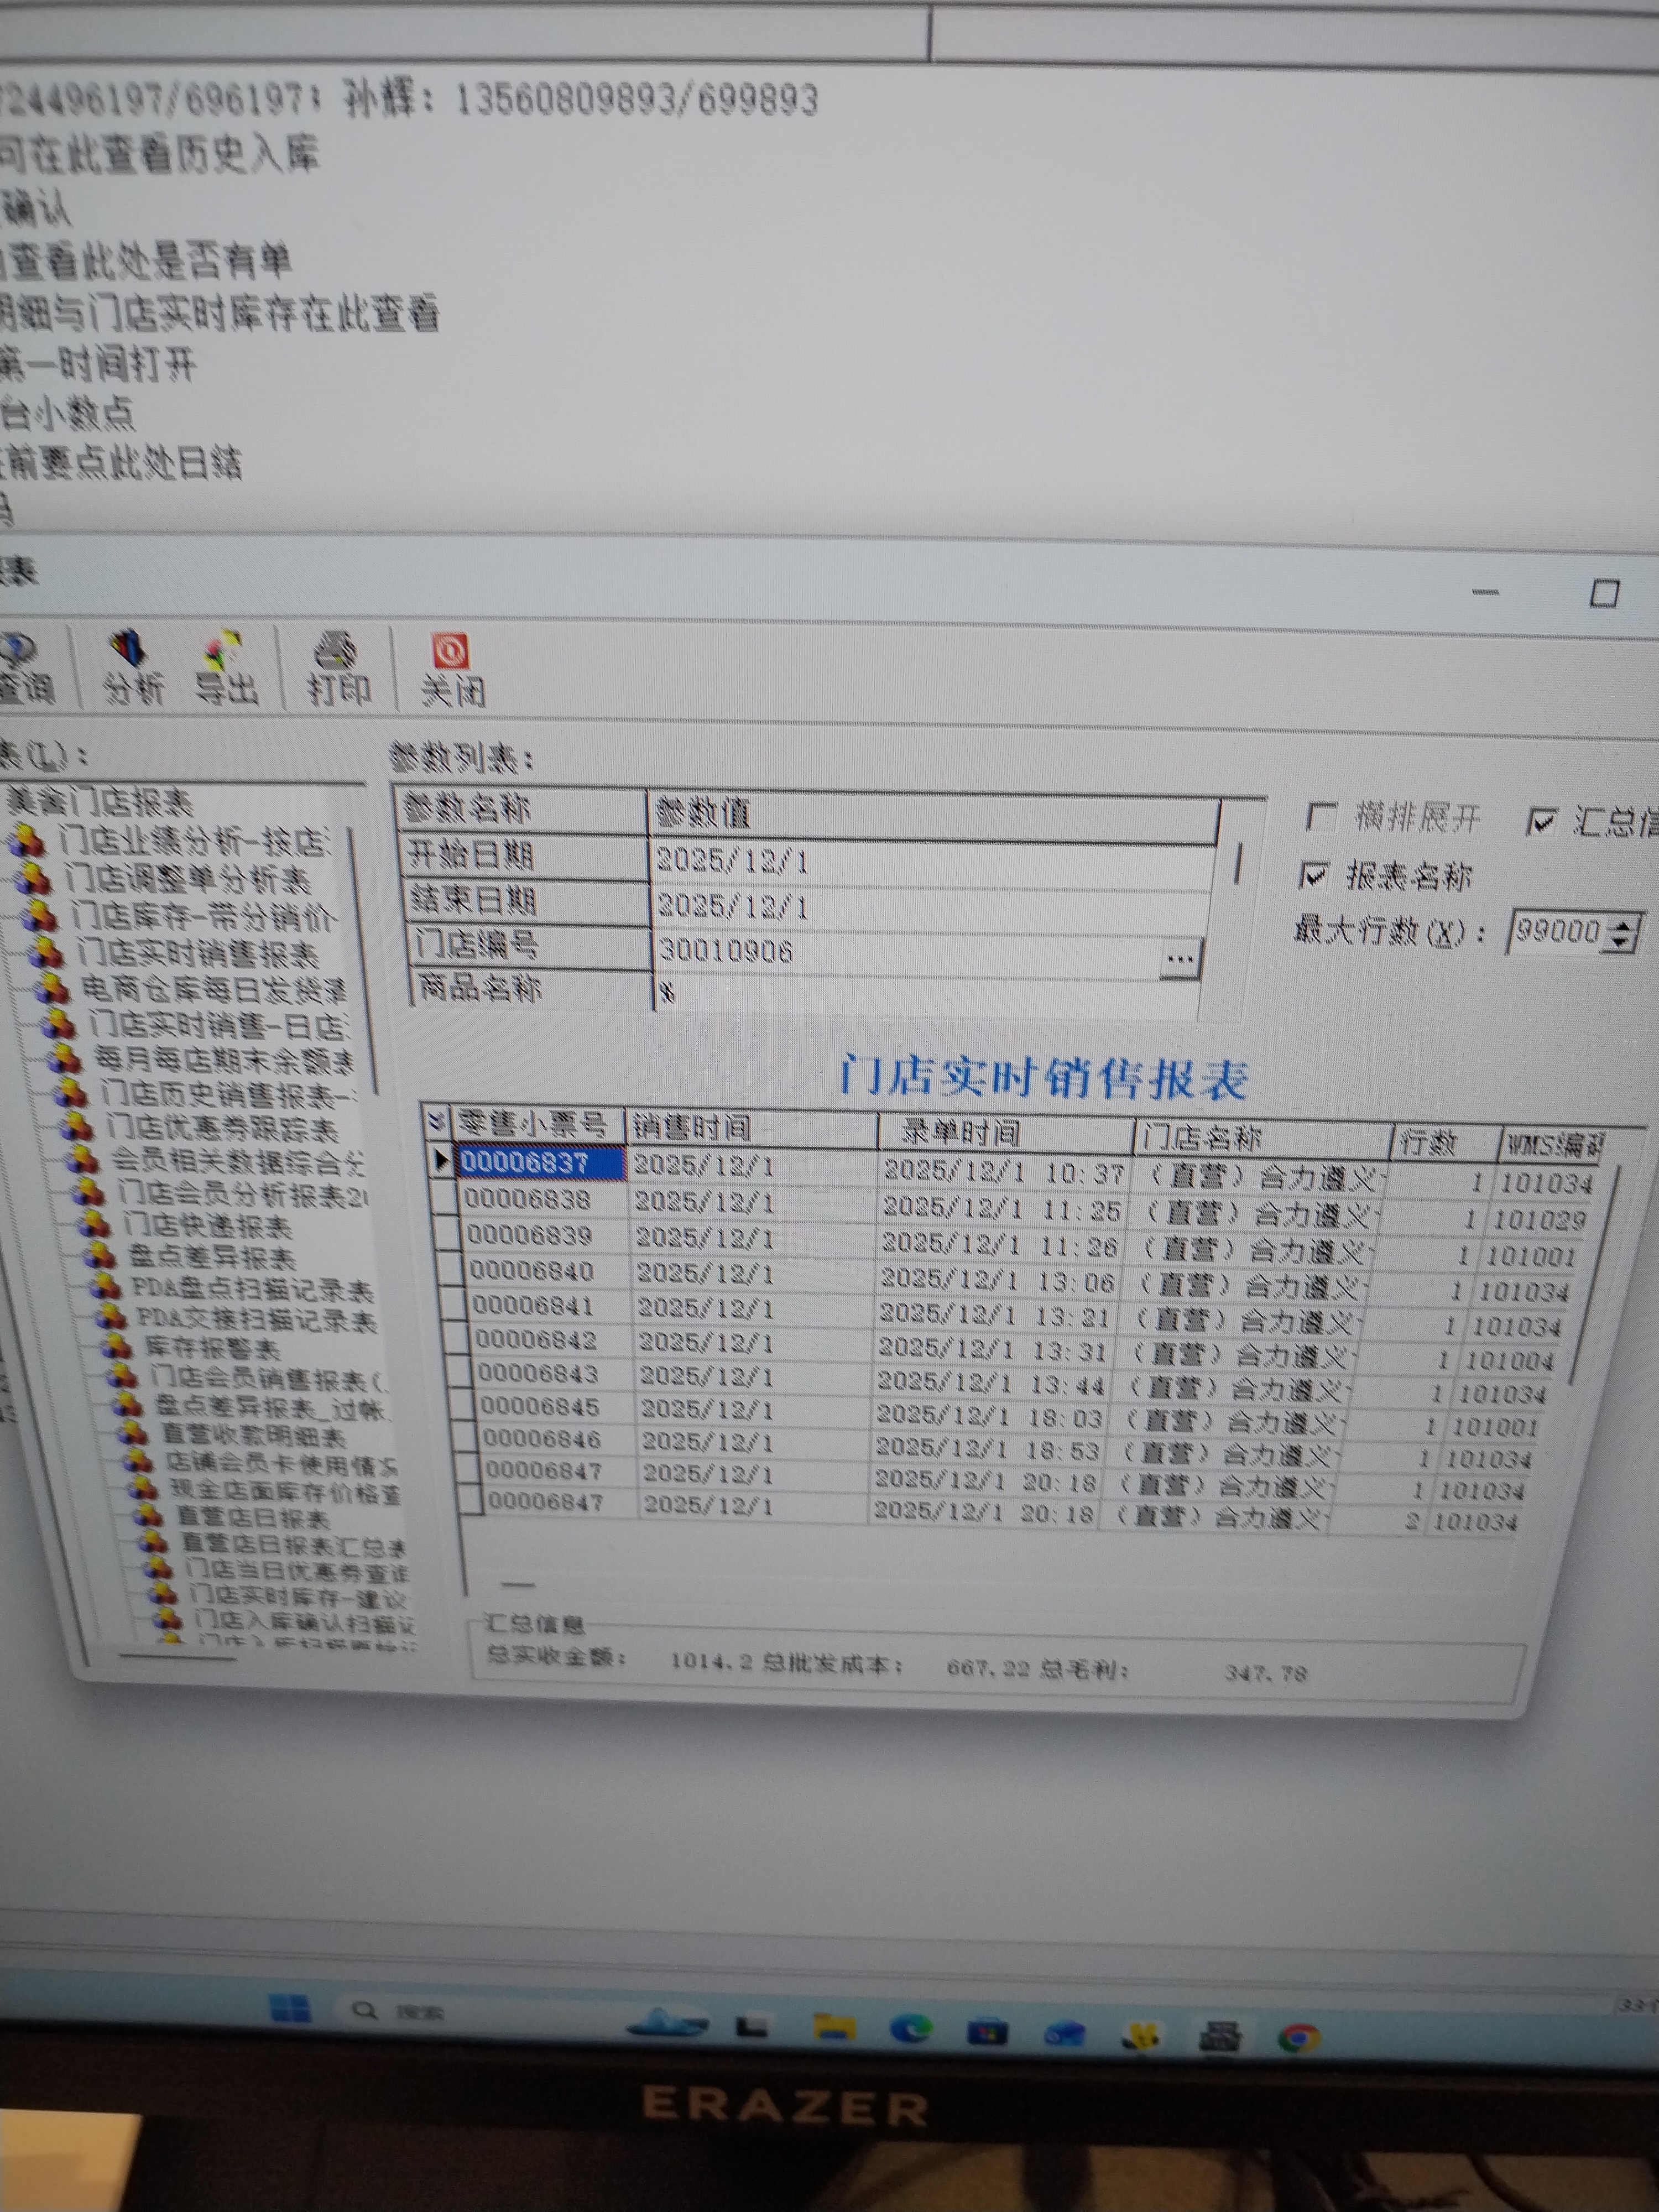1659x2212 pixels.
Task: Click the red 关闭 (Close) toolbar icon
Action: (x=451, y=670)
